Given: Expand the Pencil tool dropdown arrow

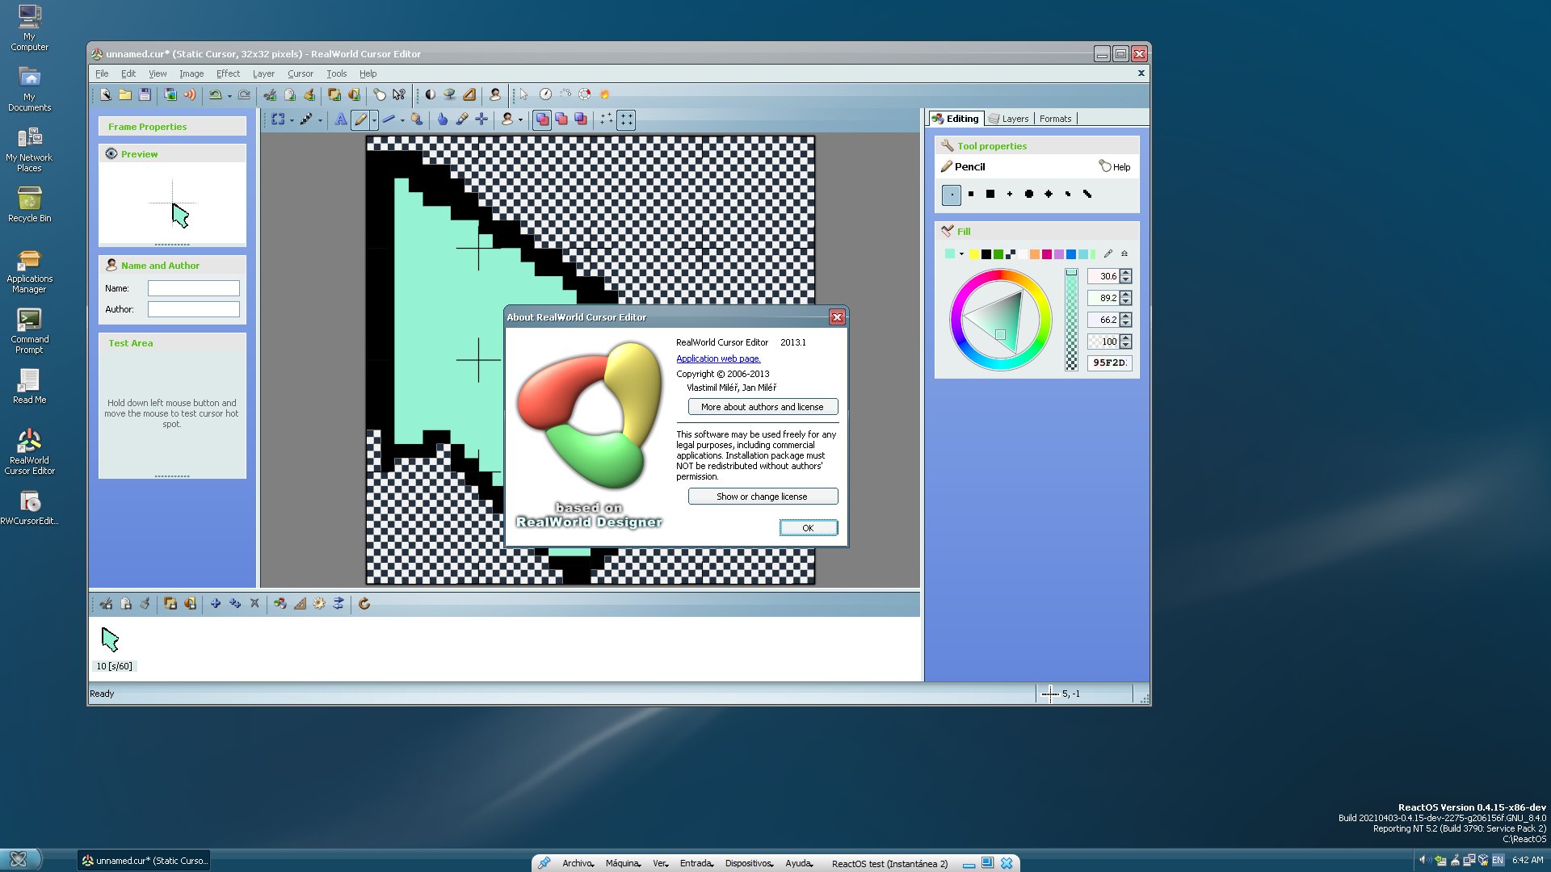Looking at the screenshot, I should [374, 120].
